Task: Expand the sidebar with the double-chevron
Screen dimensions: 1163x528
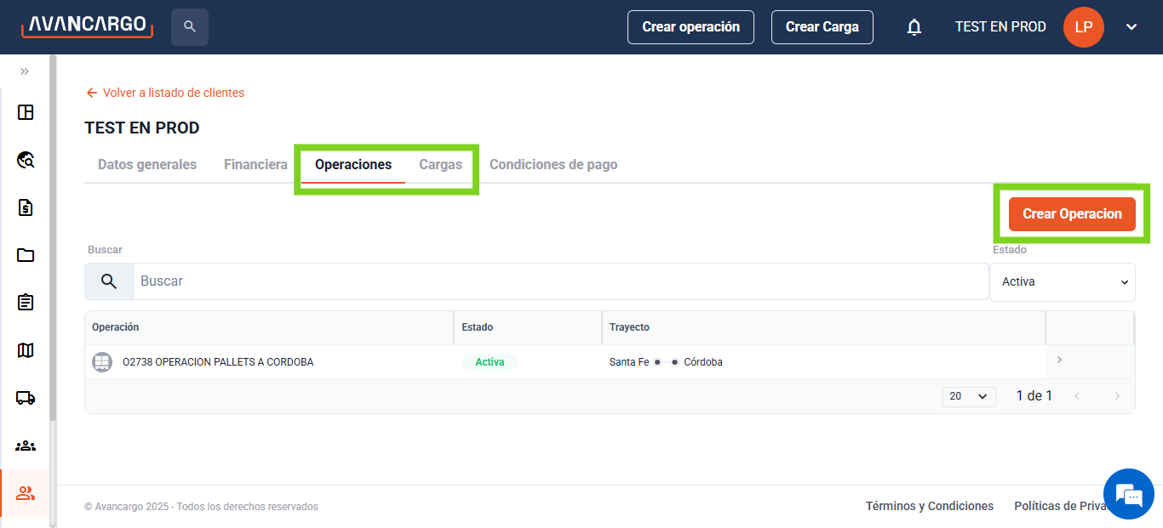Action: pos(25,71)
